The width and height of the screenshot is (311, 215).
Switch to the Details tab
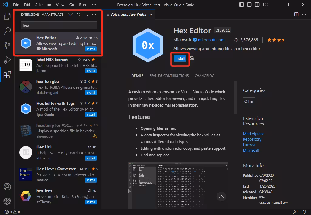click(x=138, y=76)
